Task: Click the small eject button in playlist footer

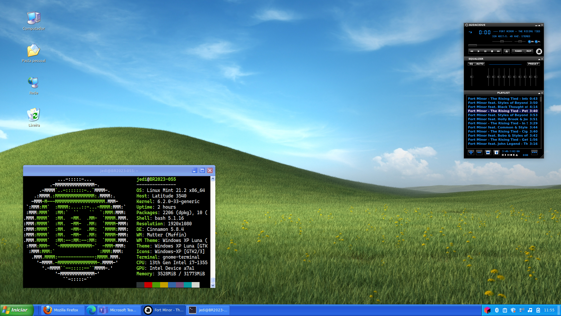Action: pos(517,155)
